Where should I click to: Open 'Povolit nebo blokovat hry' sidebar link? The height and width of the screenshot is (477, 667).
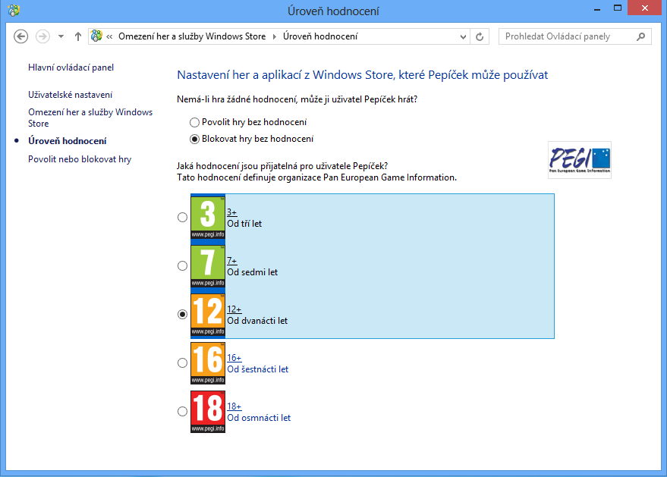click(80, 159)
